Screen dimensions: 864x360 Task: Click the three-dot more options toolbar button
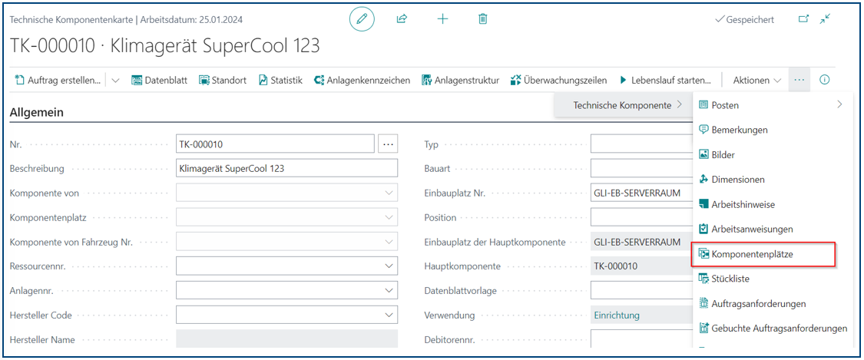[x=799, y=80]
